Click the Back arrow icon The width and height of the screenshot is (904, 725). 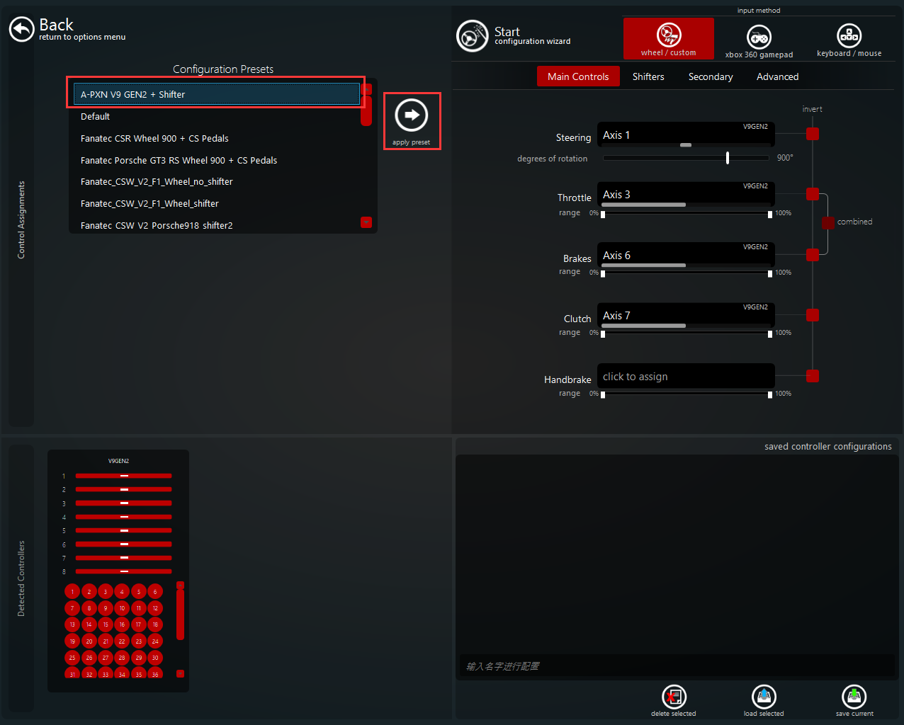22,29
